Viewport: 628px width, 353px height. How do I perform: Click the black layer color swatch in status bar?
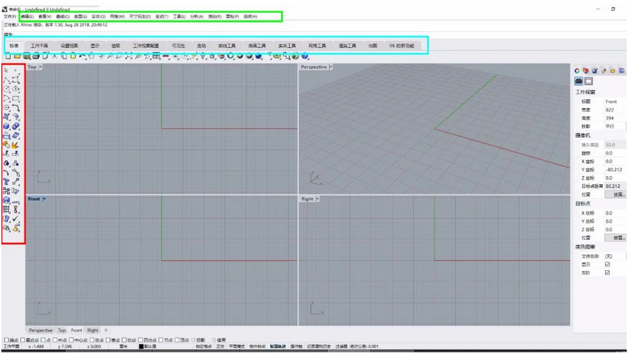pyautogui.click(x=141, y=346)
